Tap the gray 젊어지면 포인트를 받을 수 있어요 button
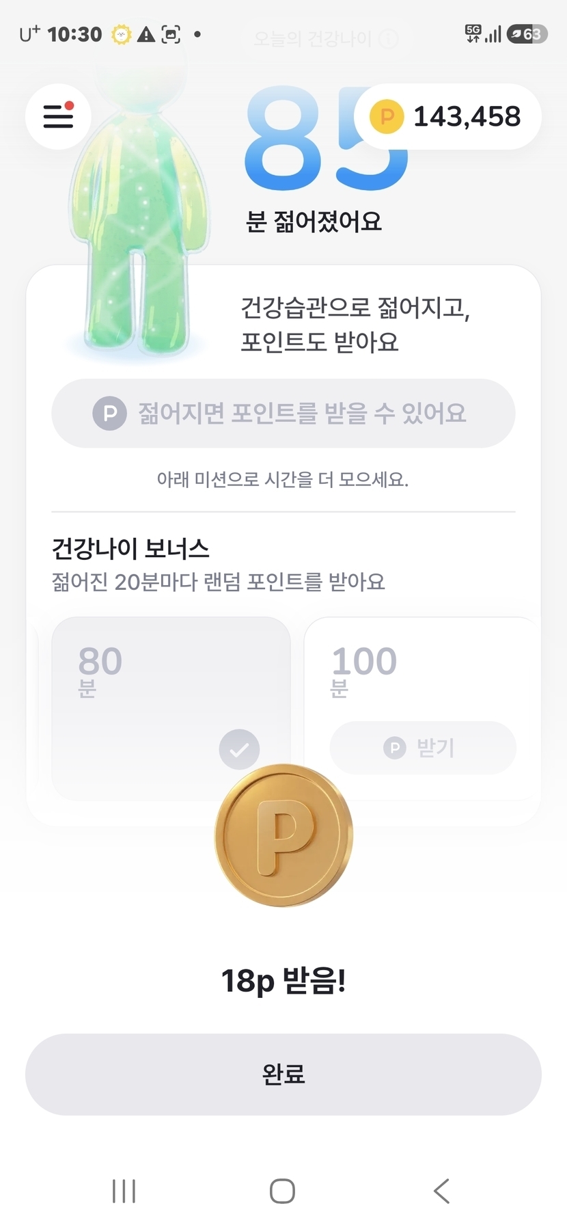Screen dimensions: 567x1229 click(283, 413)
